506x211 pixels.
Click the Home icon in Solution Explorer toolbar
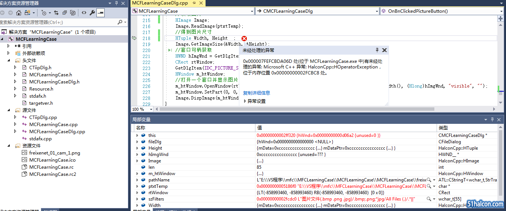click(18, 13)
